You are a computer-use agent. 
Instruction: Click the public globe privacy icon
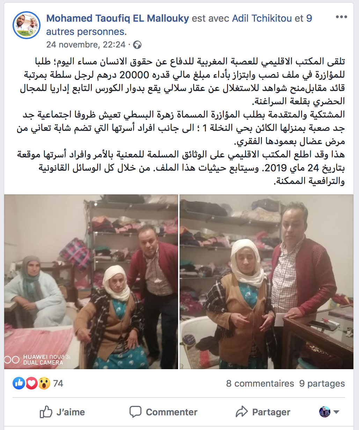(137, 45)
